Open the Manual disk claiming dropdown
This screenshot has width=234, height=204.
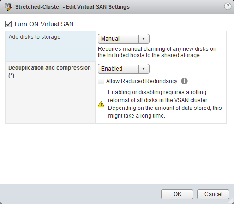124,39
